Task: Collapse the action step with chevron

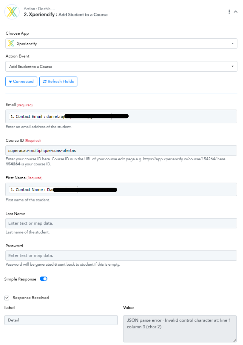Action: (236, 12)
